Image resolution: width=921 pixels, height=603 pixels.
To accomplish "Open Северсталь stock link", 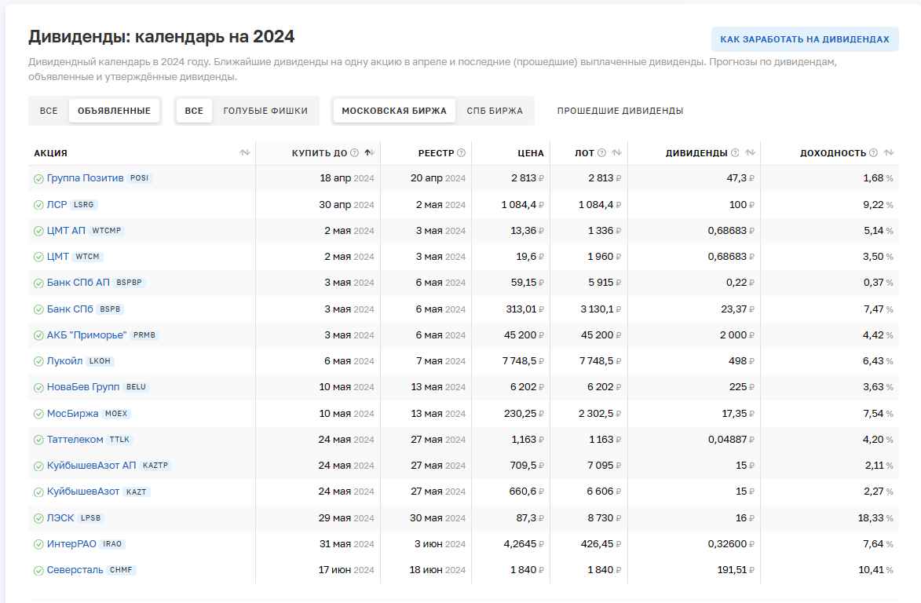I will [75, 569].
